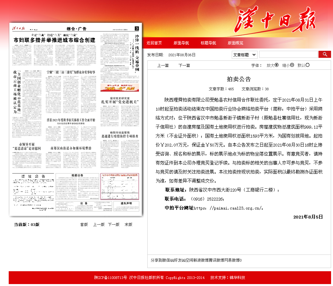
Task: Open the article 迅速进行疫情防控专项检查
Action: coord(120,136)
